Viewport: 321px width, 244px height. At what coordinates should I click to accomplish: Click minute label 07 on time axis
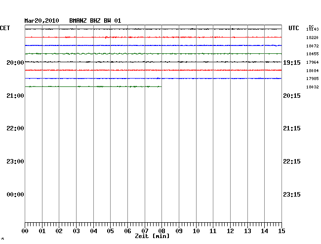[145, 231]
